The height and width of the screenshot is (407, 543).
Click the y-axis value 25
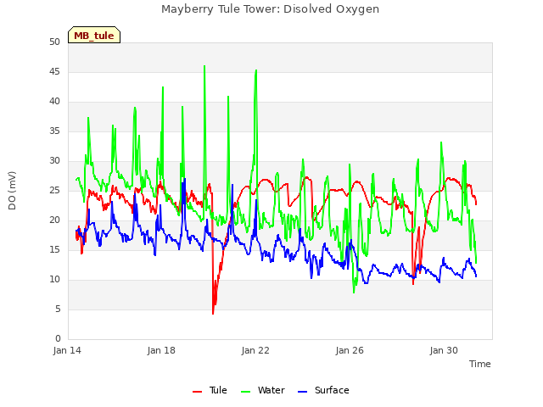[x=54, y=190]
